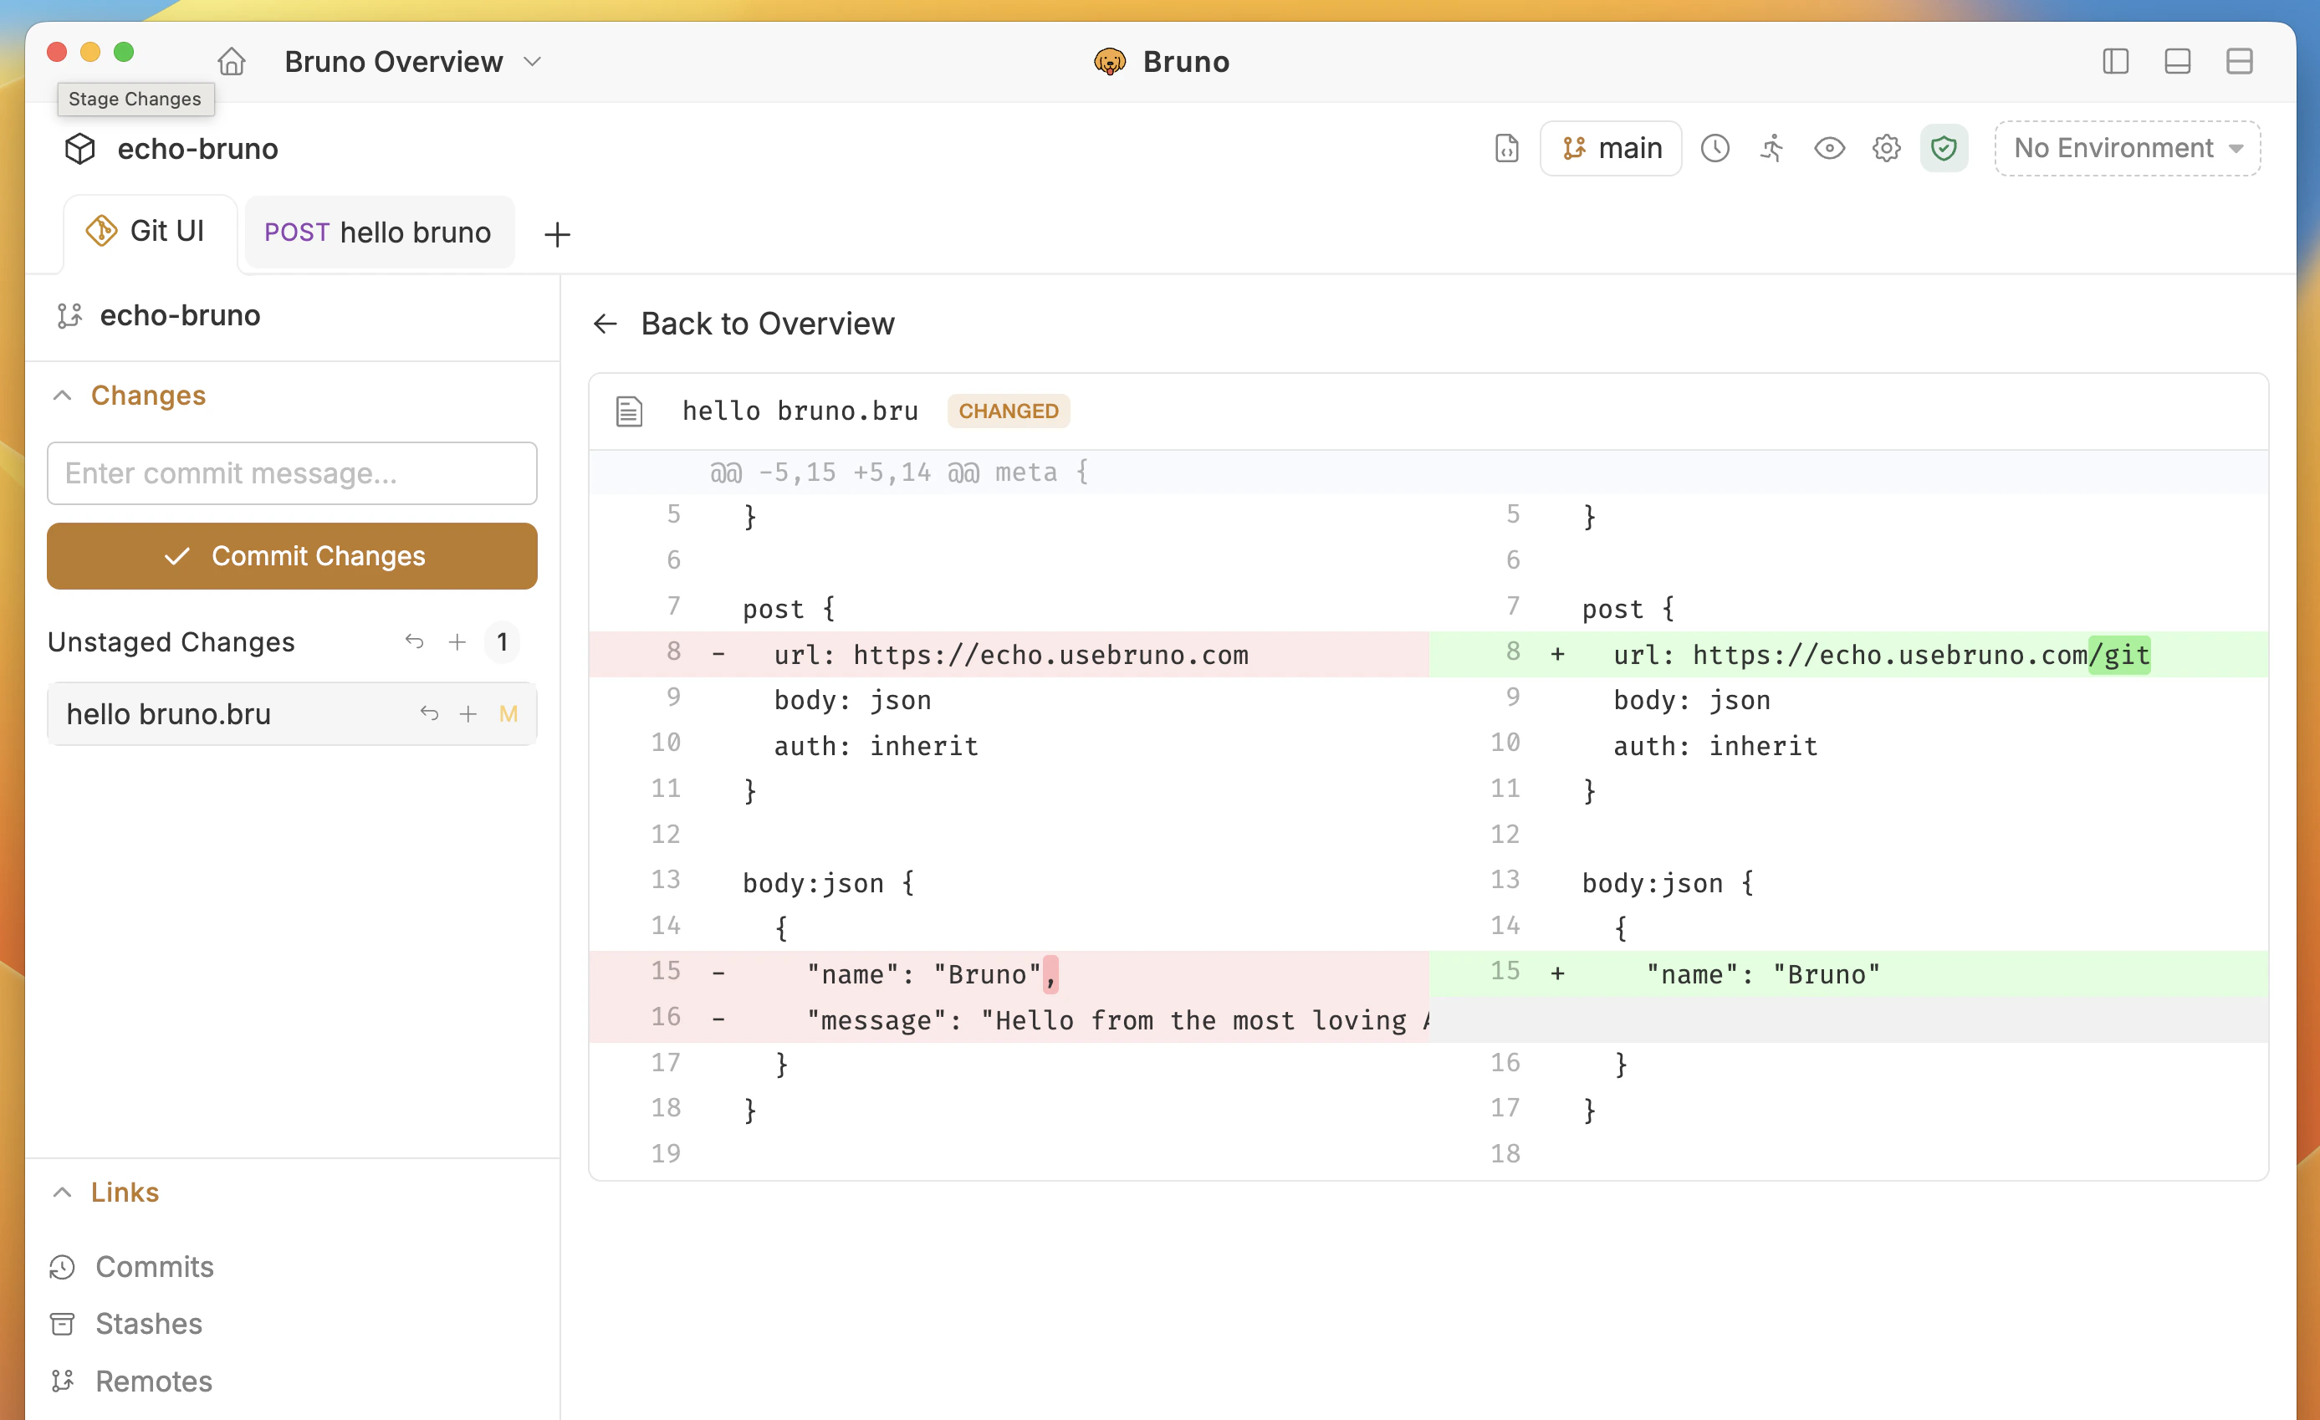Image resolution: width=2320 pixels, height=1420 pixels.
Task: Switch to POST hello bruno tab
Action: point(379,232)
